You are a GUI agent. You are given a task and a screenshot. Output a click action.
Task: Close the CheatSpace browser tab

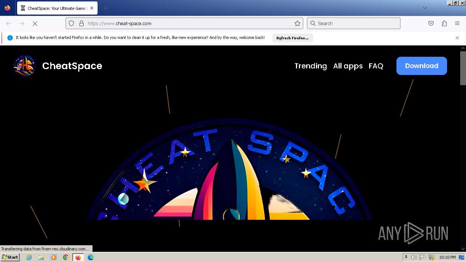tap(92, 8)
